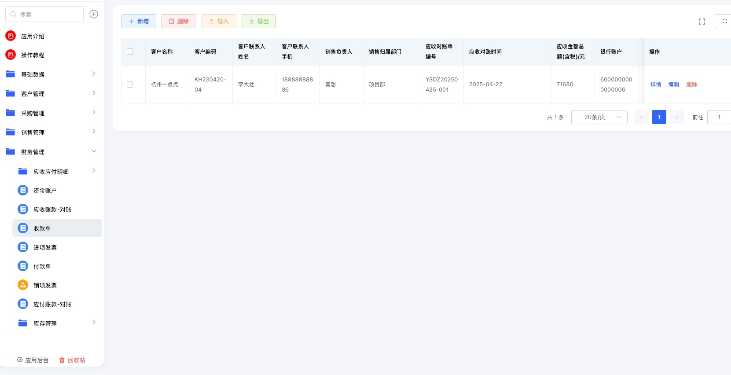The height and width of the screenshot is (375, 731).
Task: Toggle the select-all checkbox in table header
Action: point(130,51)
